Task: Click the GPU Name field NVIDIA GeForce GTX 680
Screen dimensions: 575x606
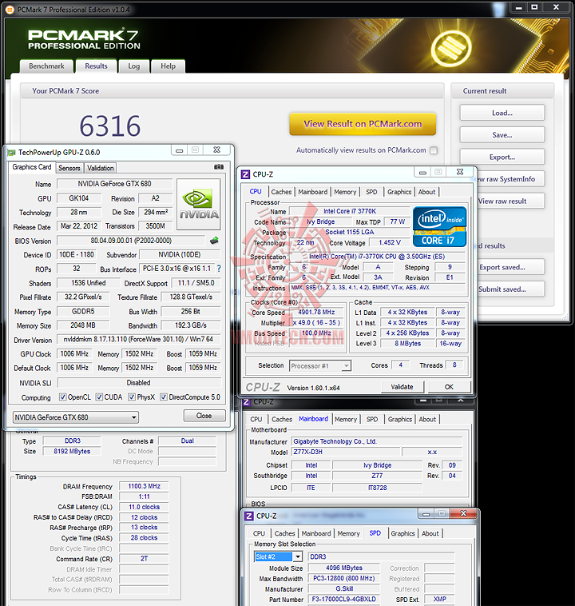Action: click(115, 184)
